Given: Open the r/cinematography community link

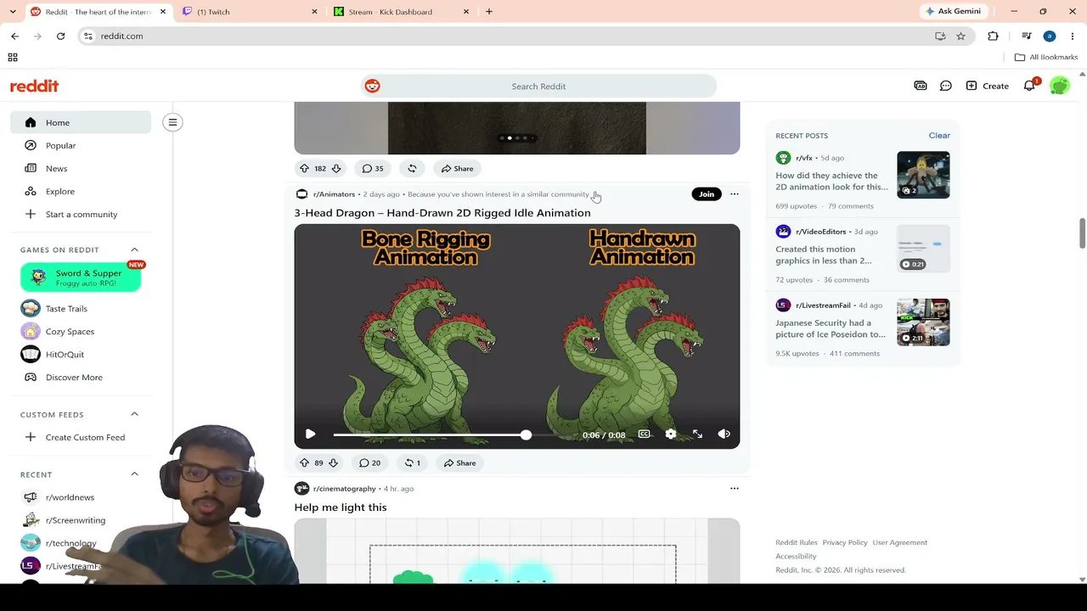Looking at the screenshot, I should 344,489.
